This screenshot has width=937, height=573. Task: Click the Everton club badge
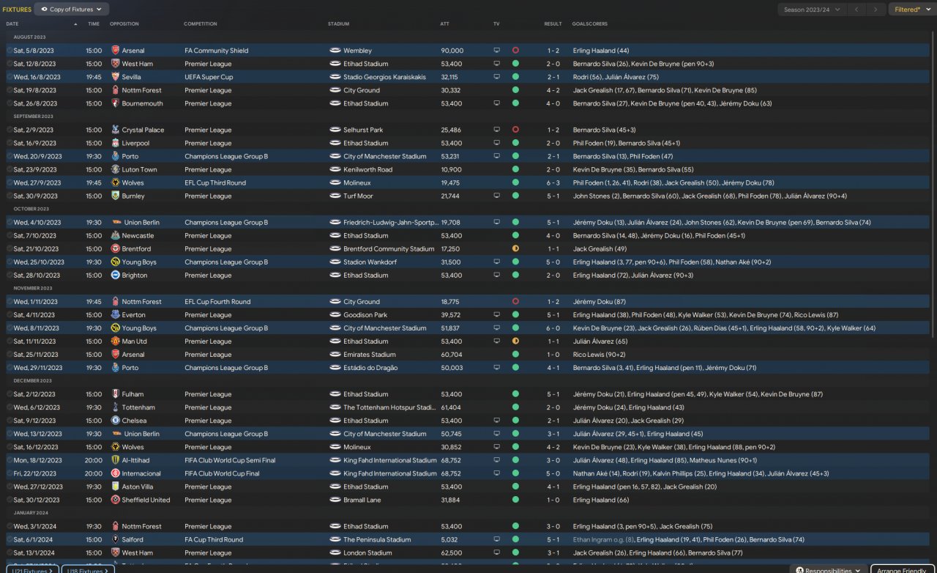click(116, 314)
